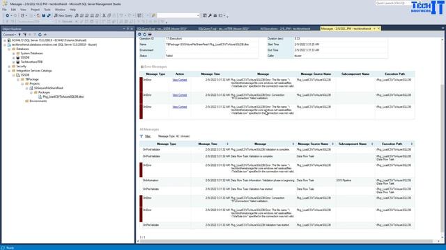Open the Project menu
Viewport: 446px width, 250px height.
36,10
